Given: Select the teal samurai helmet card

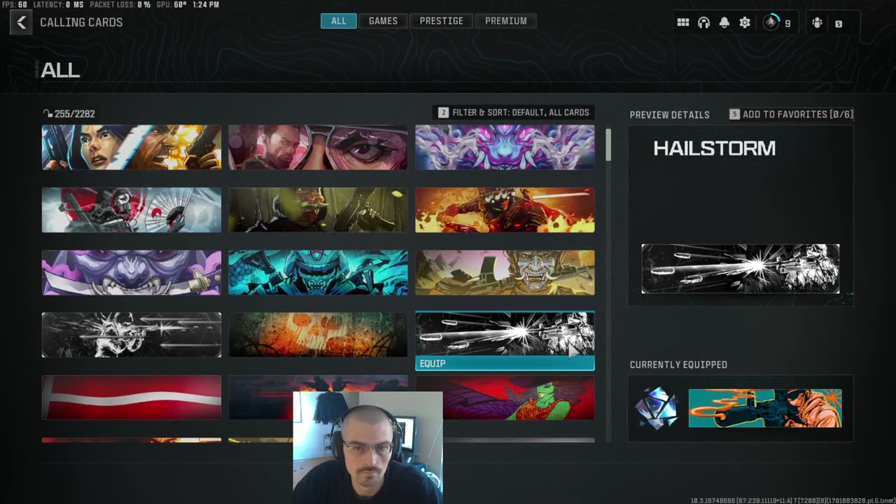Looking at the screenshot, I should [318, 272].
